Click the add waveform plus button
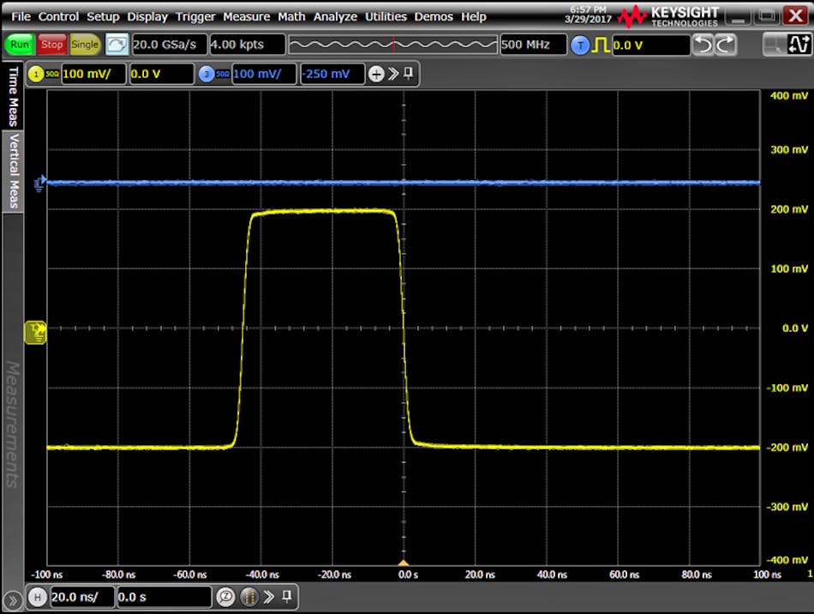This screenshot has height=614, width=814. click(375, 74)
